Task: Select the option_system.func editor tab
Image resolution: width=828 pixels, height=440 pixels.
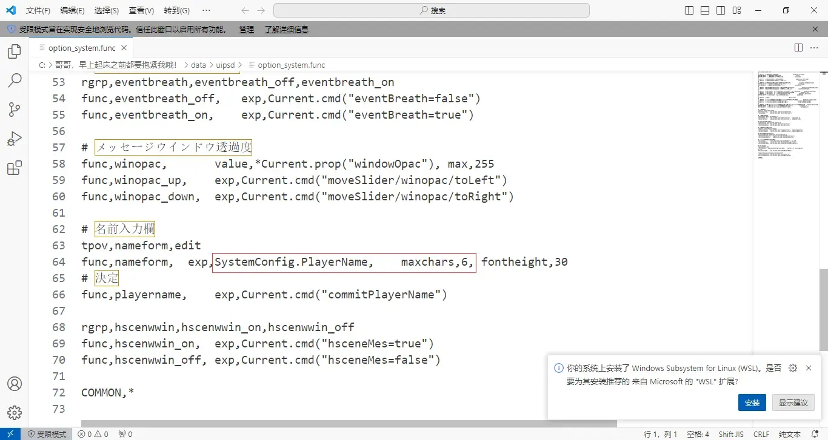Action: (x=81, y=48)
